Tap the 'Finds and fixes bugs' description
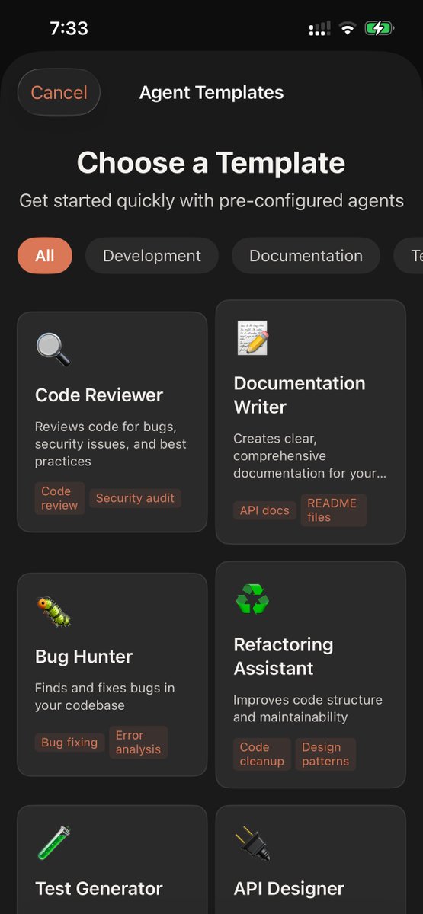The width and height of the screenshot is (423, 914). [105, 696]
